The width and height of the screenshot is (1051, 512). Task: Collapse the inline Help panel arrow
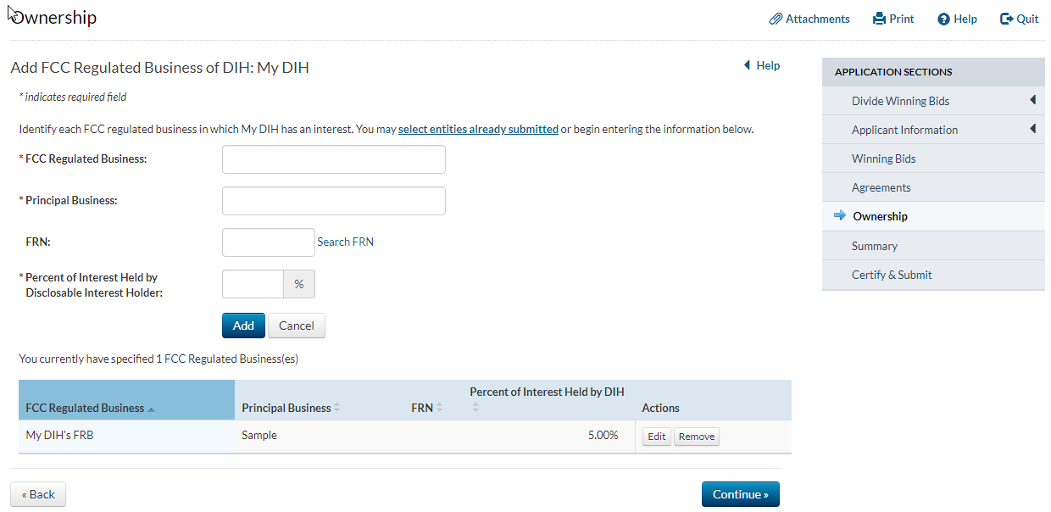click(747, 65)
